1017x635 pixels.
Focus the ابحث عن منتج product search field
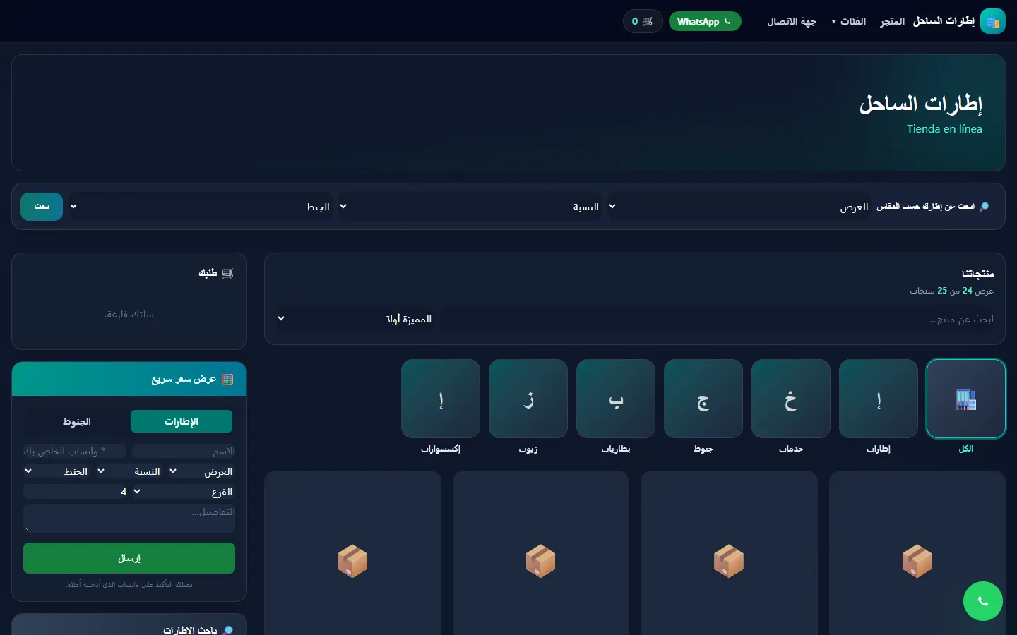(719, 319)
